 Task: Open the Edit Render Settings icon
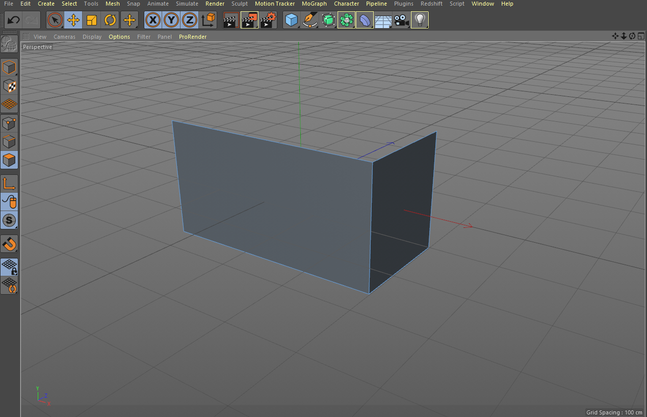(268, 20)
